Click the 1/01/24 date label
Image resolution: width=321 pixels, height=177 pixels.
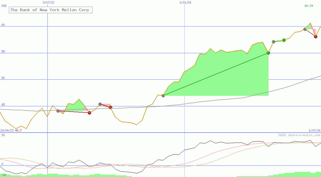point(185,2)
